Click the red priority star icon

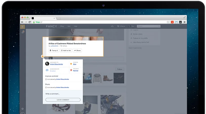[71, 70]
